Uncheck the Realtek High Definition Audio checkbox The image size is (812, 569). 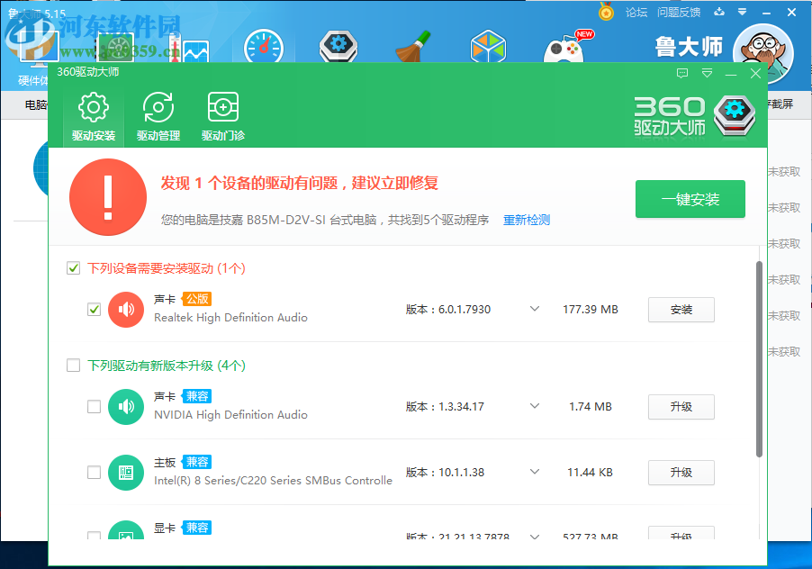point(94,309)
